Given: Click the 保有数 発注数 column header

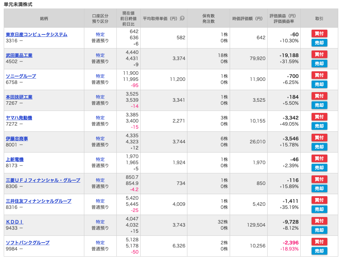Looking at the screenshot, I should click(208, 18).
